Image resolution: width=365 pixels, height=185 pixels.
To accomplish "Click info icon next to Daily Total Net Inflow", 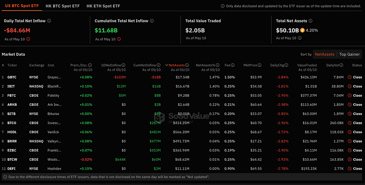I will [49, 21].
